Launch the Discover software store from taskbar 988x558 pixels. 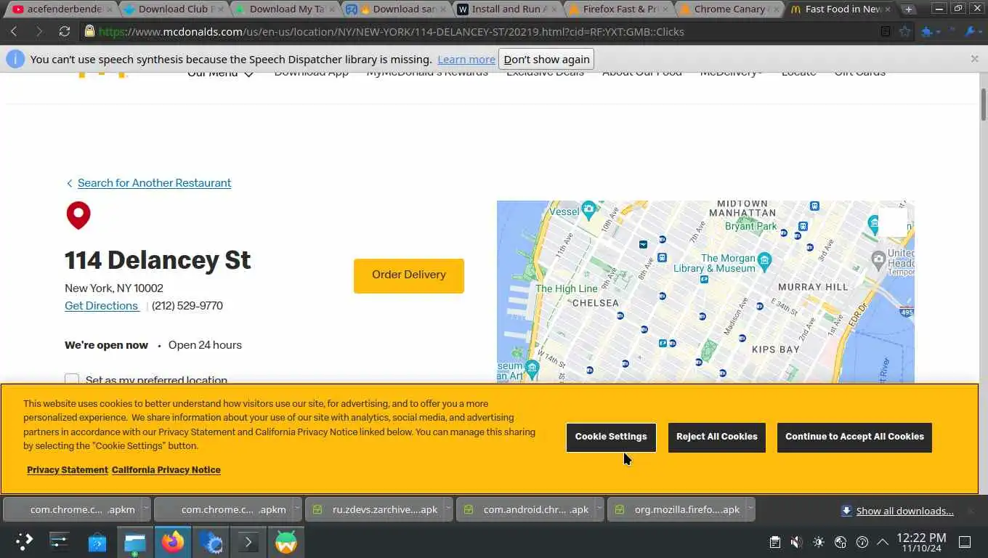pos(97,542)
